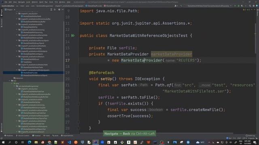This screenshot has width=259, height=145.
Task: Open the Problems tool window
Action: pos(8,136)
